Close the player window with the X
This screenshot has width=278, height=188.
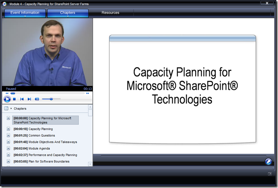tap(267, 3)
